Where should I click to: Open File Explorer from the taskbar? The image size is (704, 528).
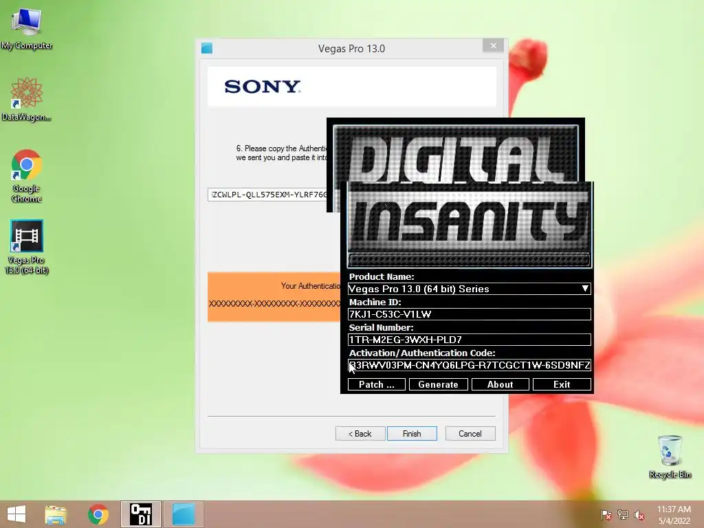56,514
